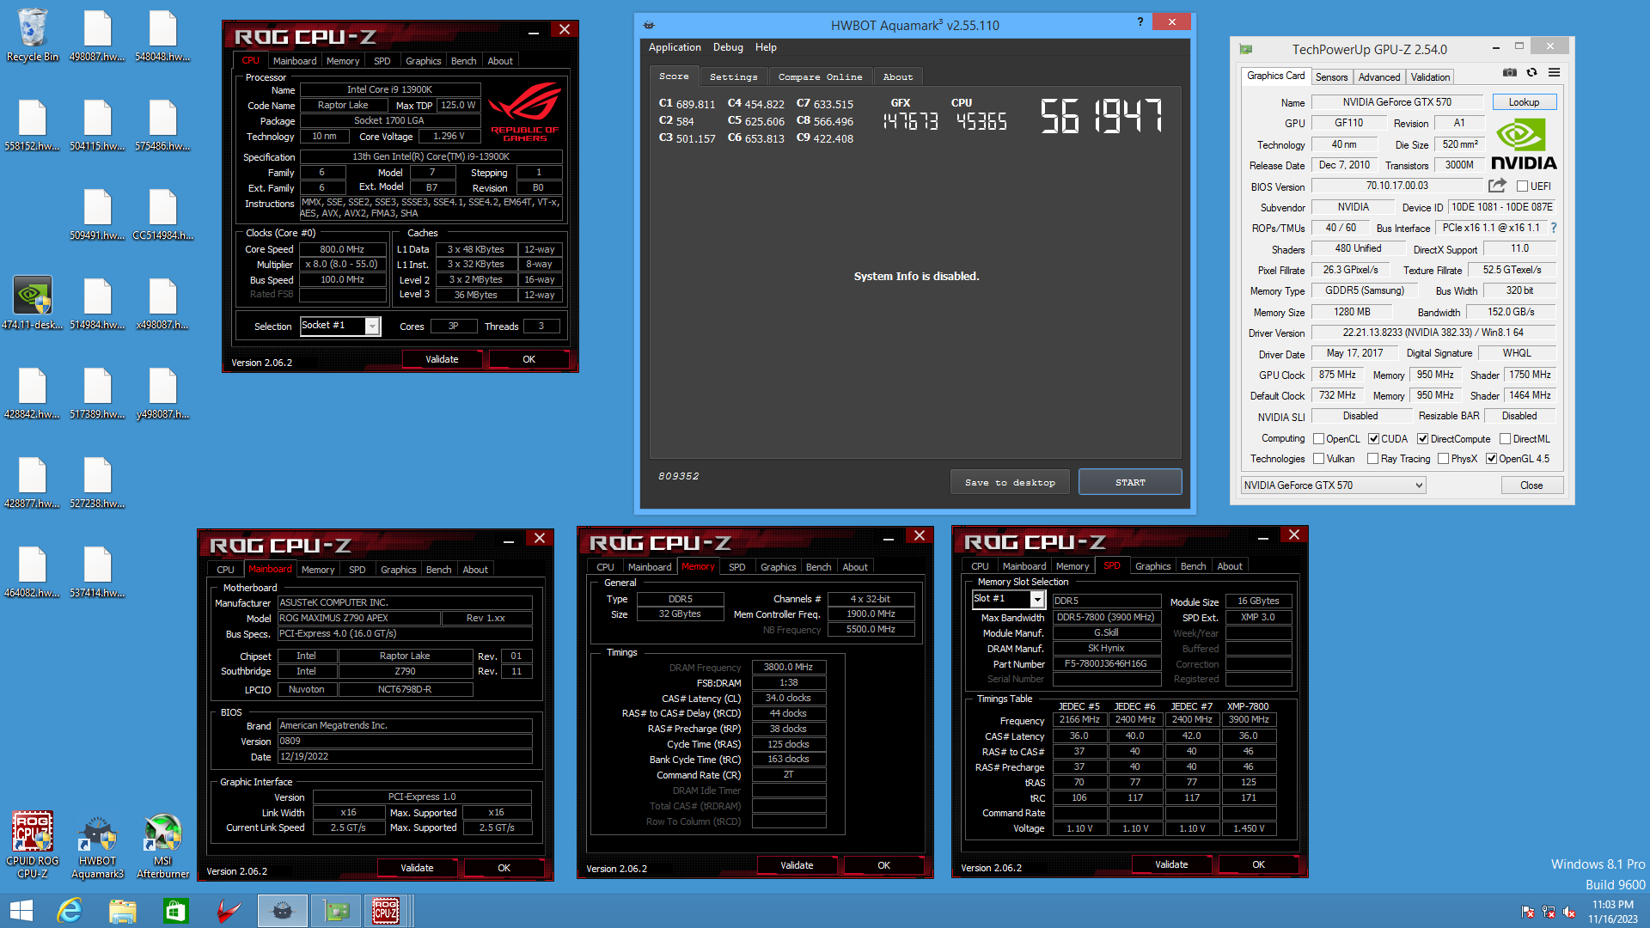Open the GPU selection dropdown in GPU-Z

[x=1333, y=485]
